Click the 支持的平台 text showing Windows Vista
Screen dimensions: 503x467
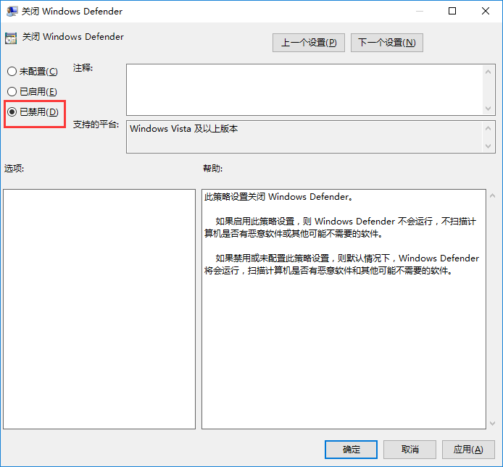coord(184,129)
